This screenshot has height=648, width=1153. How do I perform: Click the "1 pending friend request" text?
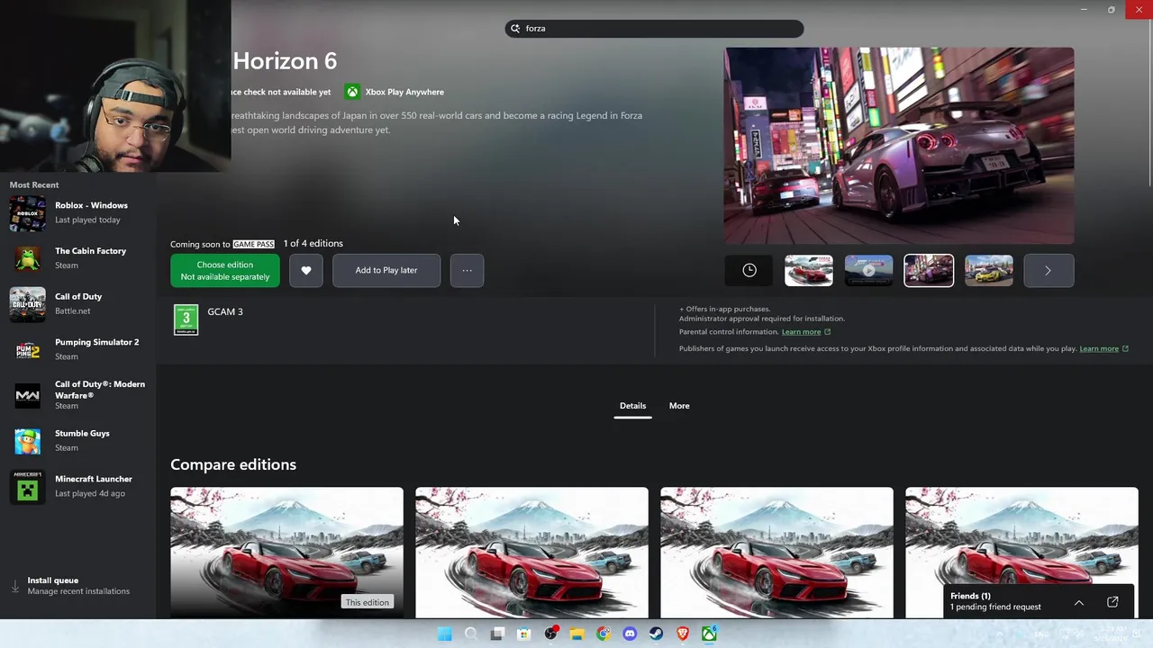(995, 607)
